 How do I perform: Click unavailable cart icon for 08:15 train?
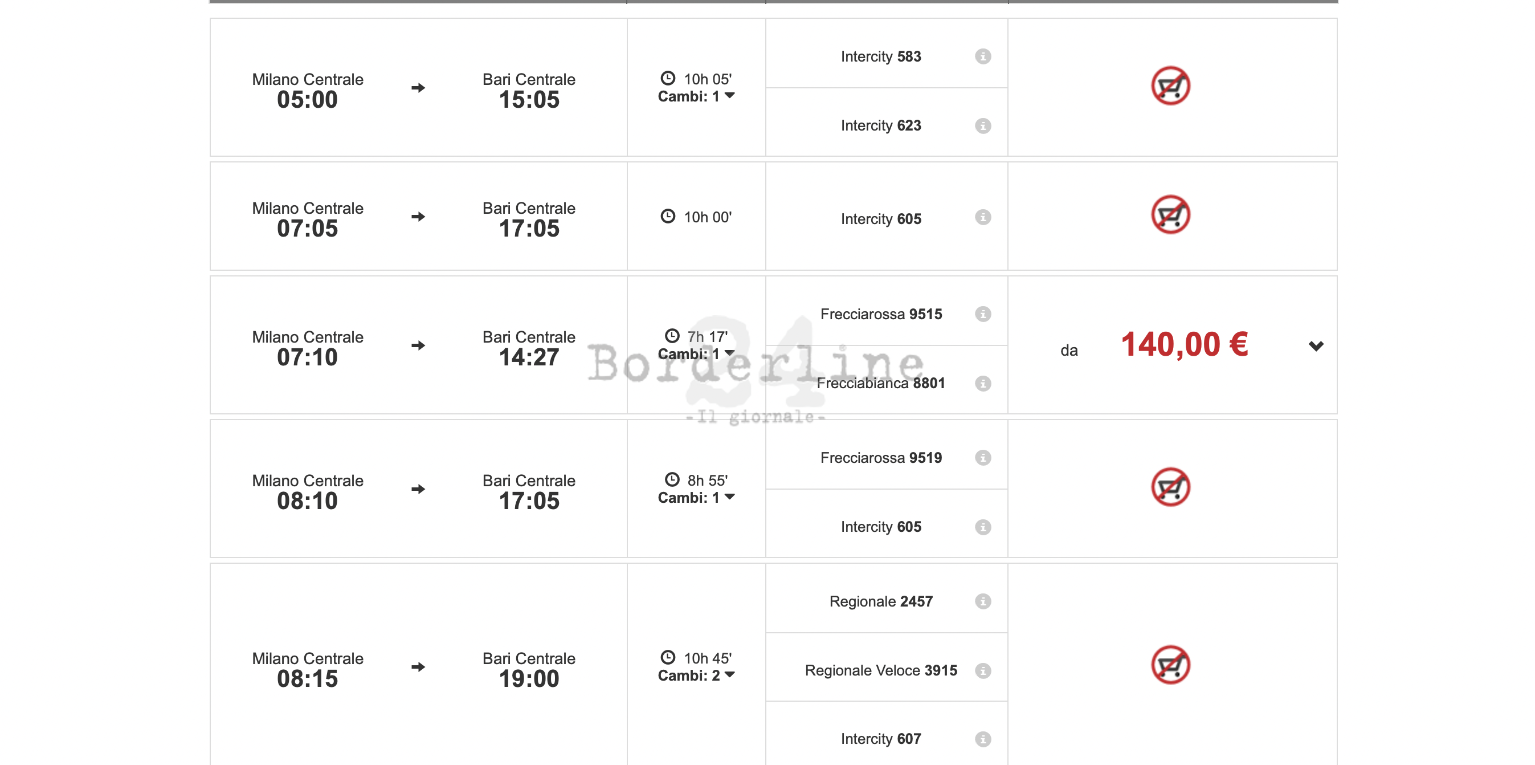1170,665
